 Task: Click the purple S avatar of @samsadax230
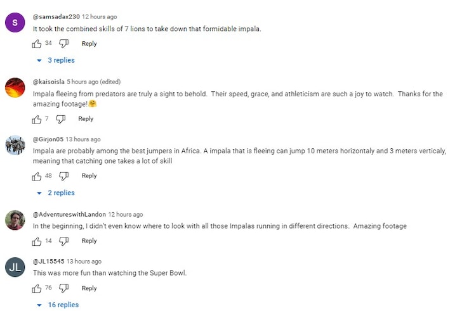click(15, 22)
